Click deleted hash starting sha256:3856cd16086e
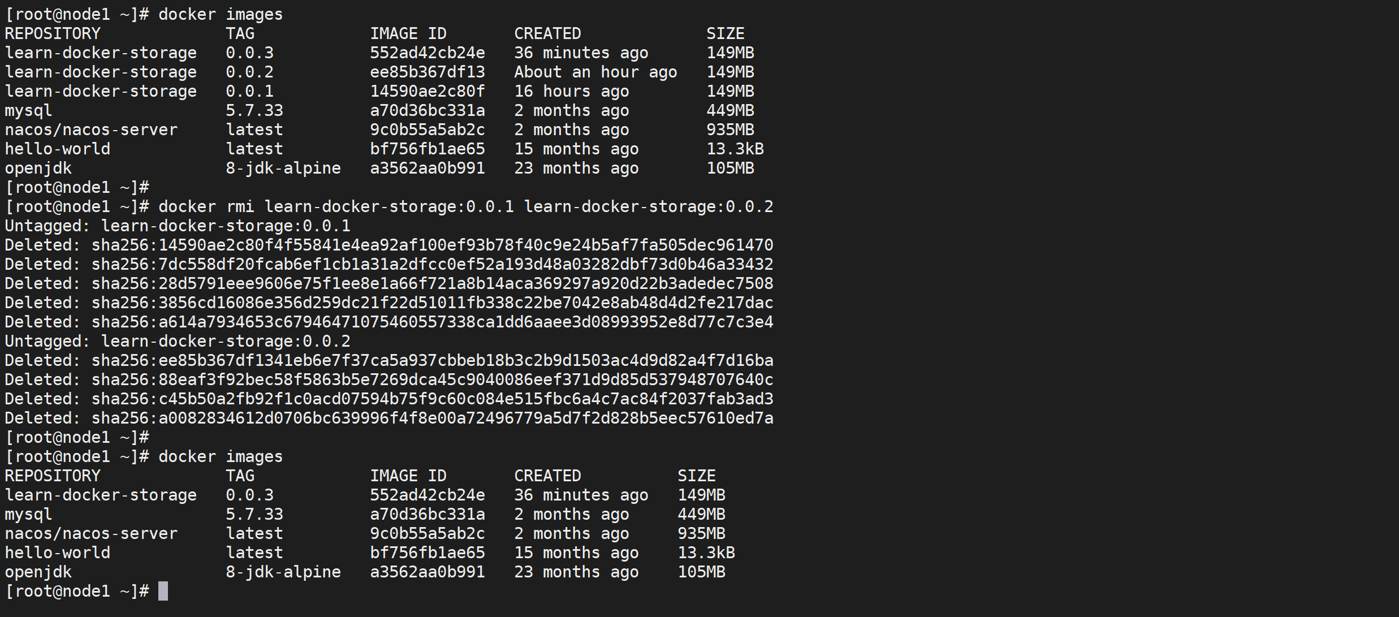The height and width of the screenshot is (617, 1399). [x=432, y=303]
